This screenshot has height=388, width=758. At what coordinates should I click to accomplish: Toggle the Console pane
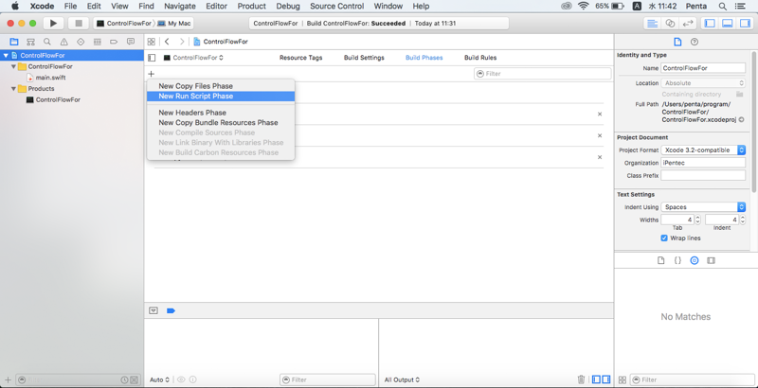click(605, 379)
